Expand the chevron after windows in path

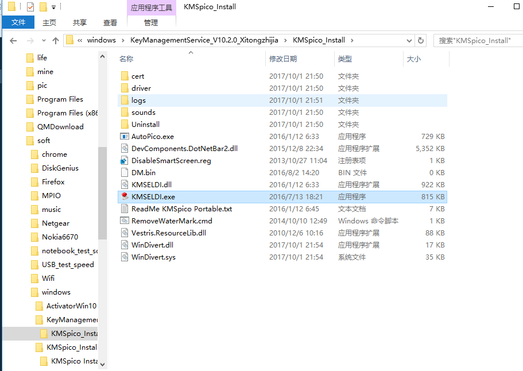(123, 40)
